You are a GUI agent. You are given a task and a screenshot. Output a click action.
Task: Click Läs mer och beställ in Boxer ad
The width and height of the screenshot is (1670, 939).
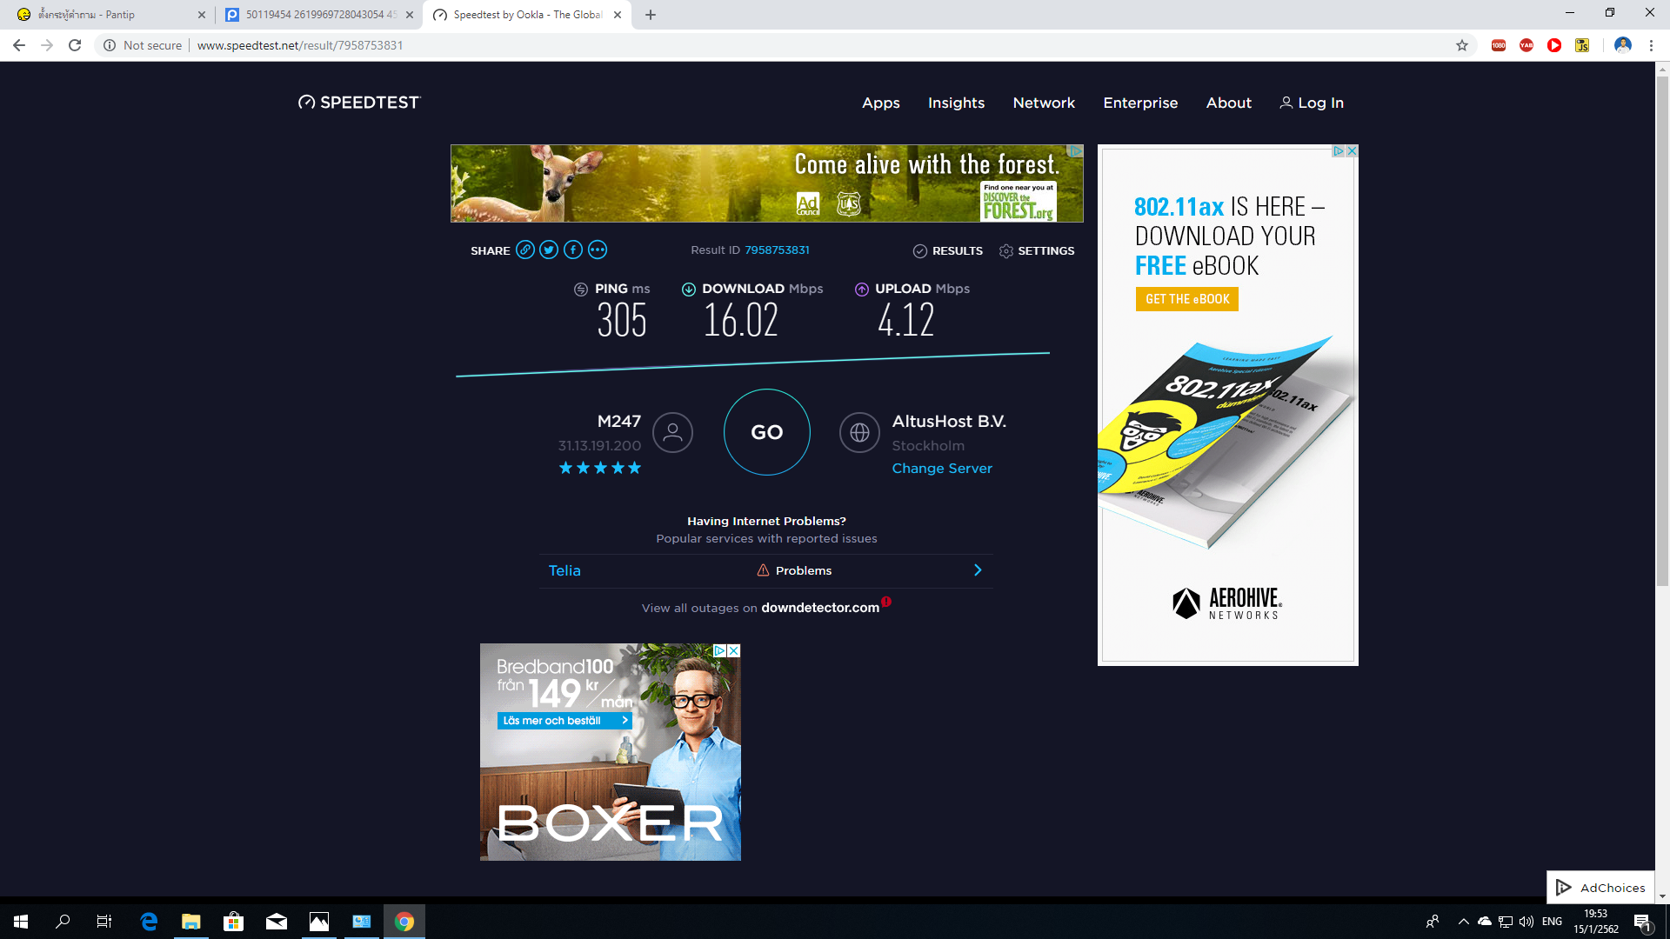coord(564,721)
